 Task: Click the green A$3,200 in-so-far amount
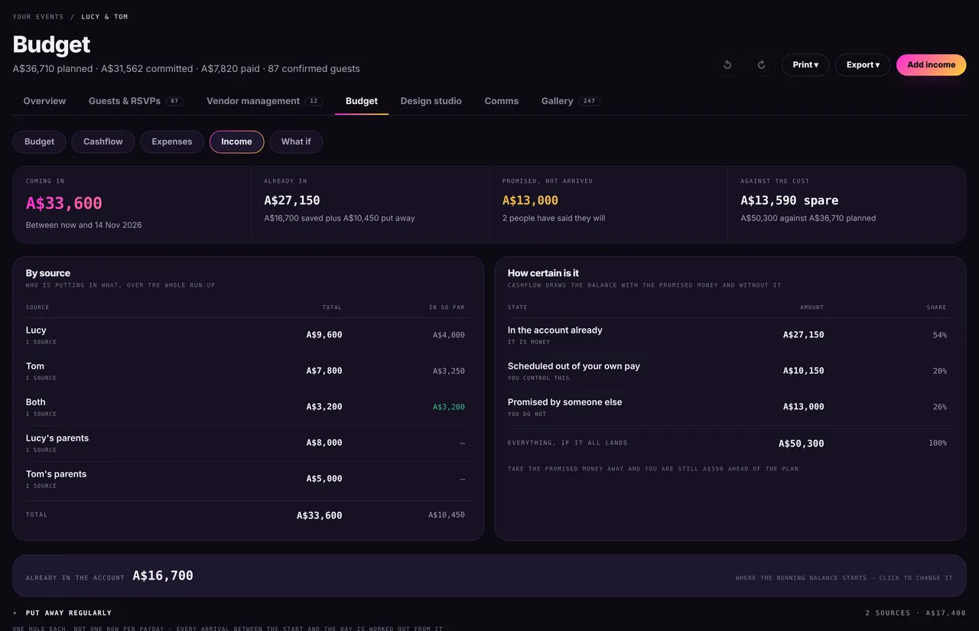(x=449, y=407)
